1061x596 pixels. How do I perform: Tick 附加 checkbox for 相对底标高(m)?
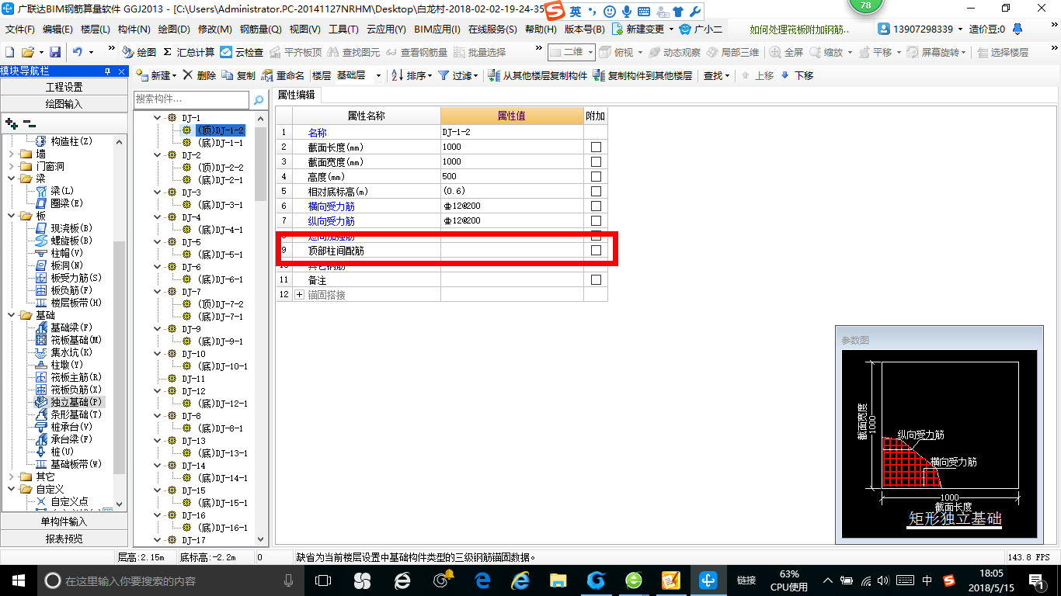point(596,191)
